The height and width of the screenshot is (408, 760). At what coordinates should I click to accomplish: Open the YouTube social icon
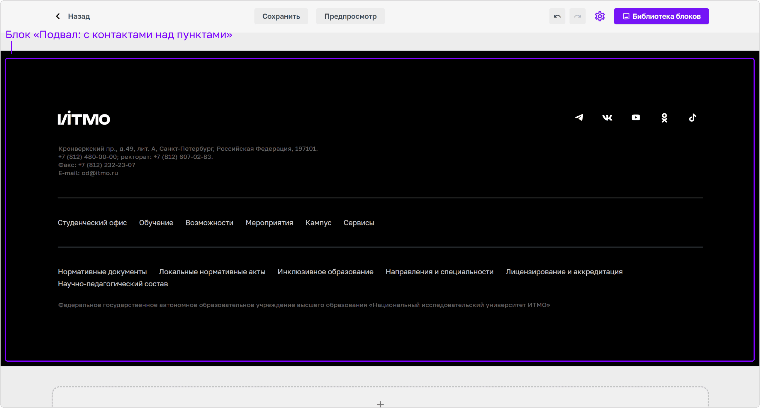(x=635, y=118)
